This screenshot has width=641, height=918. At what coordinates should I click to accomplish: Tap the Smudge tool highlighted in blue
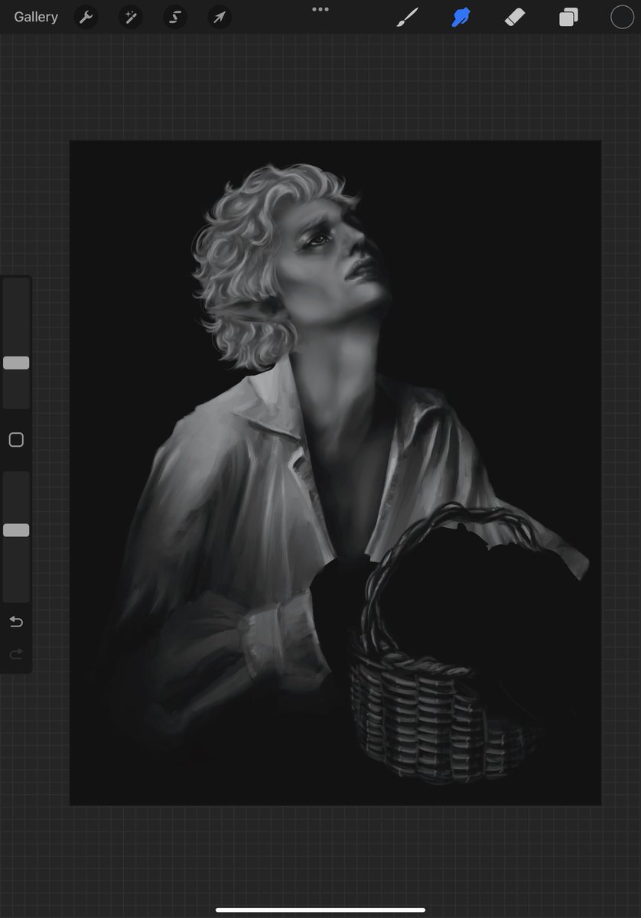[460, 17]
